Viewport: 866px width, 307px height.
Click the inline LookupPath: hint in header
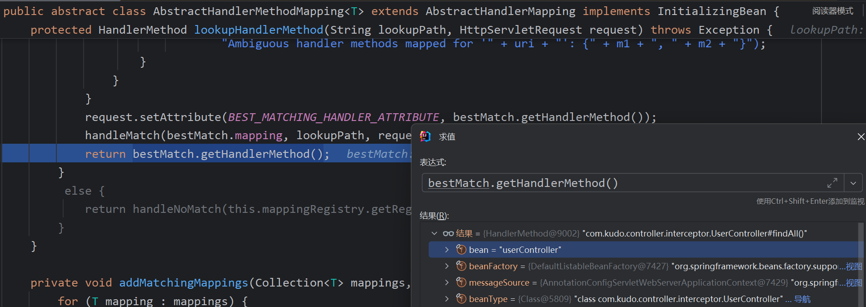click(x=826, y=30)
